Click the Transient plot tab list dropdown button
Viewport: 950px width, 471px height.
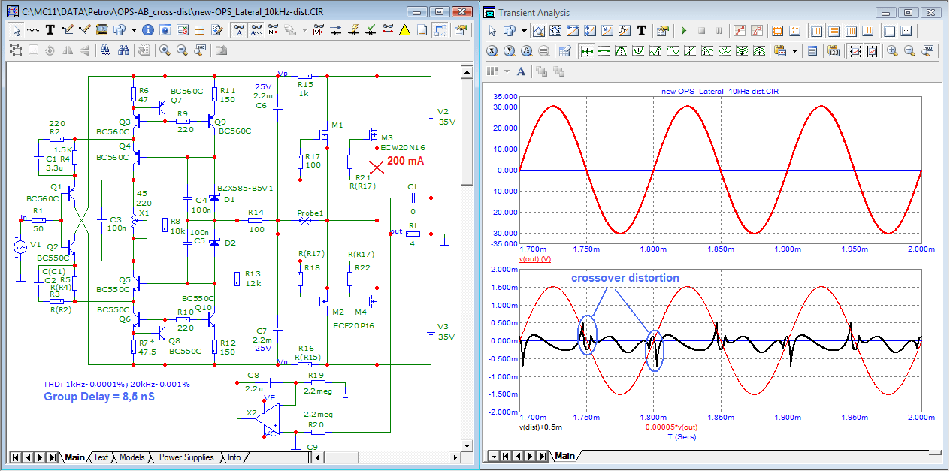493,456
